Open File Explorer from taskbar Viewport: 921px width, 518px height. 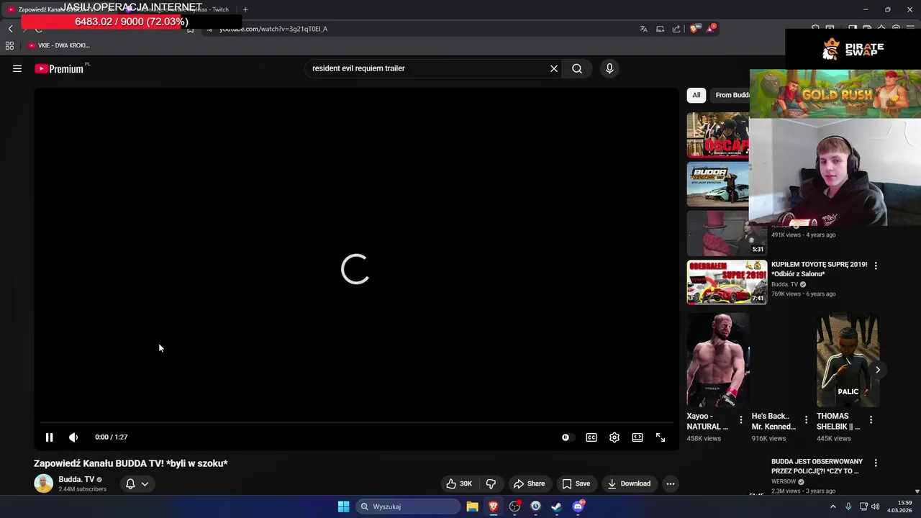coord(472,506)
